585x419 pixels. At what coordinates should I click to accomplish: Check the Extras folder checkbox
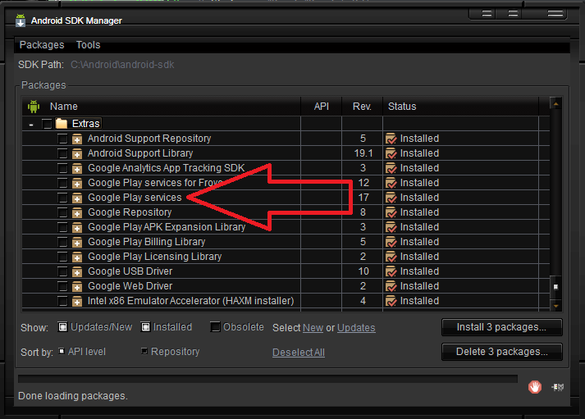click(x=47, y=123)
